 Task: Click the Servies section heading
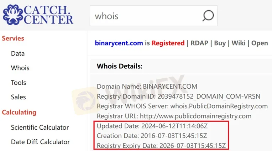tap(13, 38)
